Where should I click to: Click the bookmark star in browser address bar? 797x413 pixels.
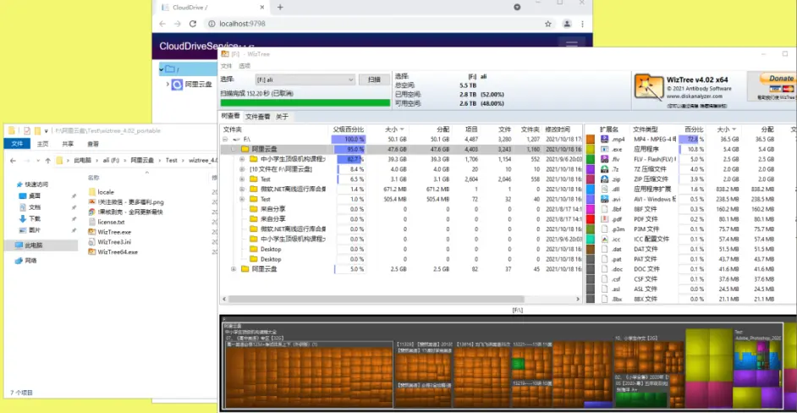tap(548, 24)
